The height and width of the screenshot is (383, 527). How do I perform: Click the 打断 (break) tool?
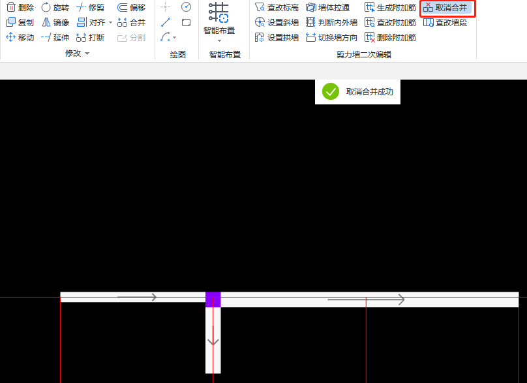click(91, 37)
